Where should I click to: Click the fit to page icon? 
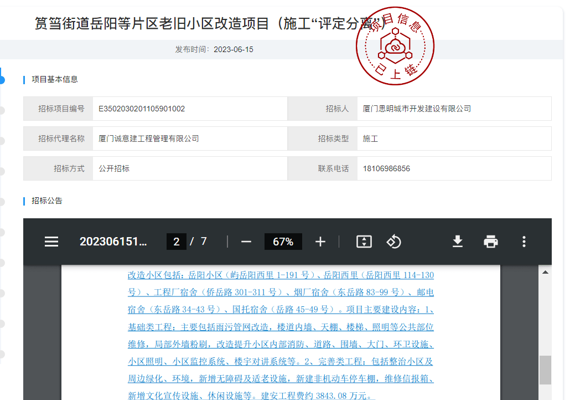tap(364, 242)
